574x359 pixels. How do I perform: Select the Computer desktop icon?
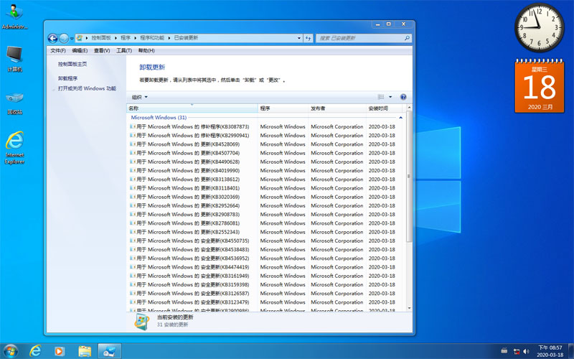[x=14, y=59]
